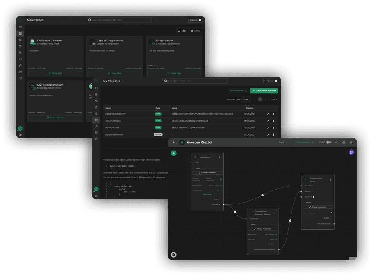The height and width of the screenshot is (276, 373).
Task: Open Language selector in Marketplace window
Action: click(195, 20)
